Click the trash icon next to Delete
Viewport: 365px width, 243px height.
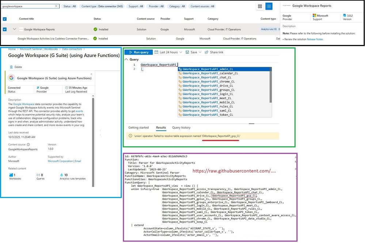coord(11,67)
